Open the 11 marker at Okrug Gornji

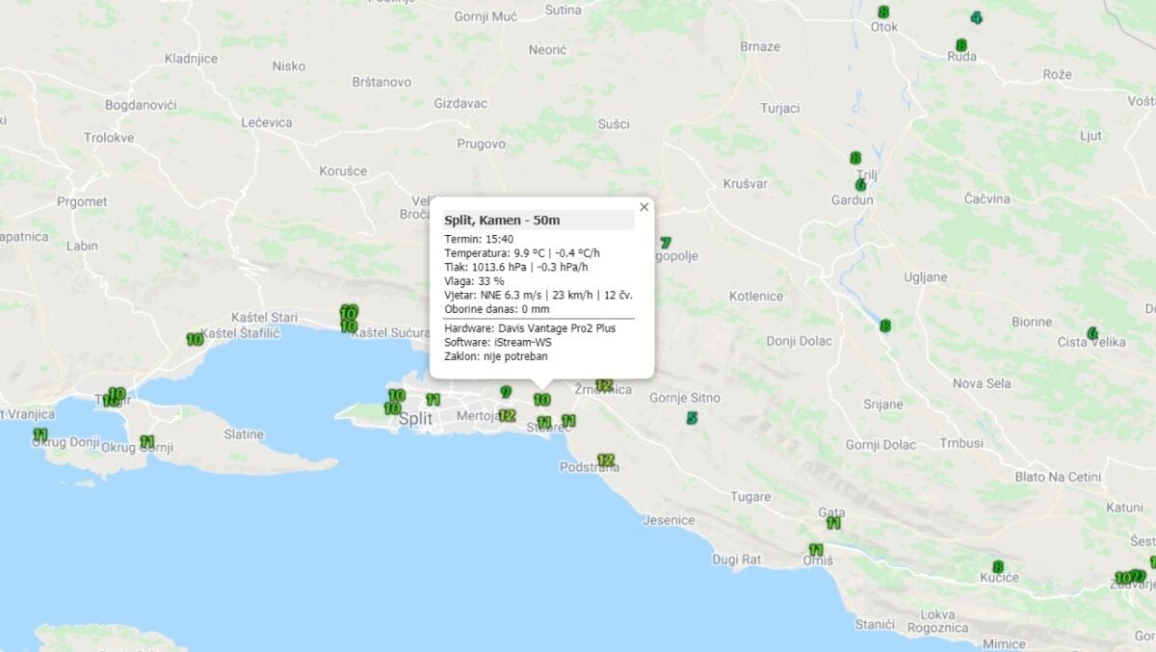[x=147, y=441]
